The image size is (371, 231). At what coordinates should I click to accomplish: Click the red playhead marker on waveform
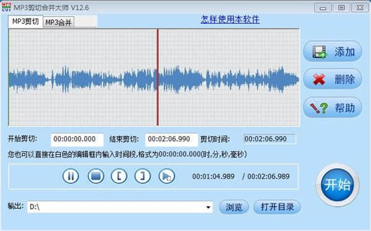click(x=158, y=77)
